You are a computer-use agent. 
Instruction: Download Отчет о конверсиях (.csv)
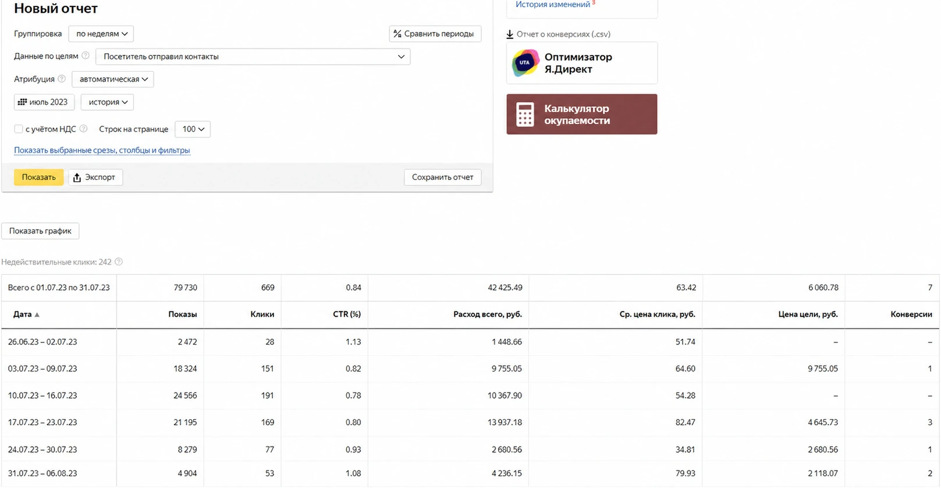[x=559, y=34]
